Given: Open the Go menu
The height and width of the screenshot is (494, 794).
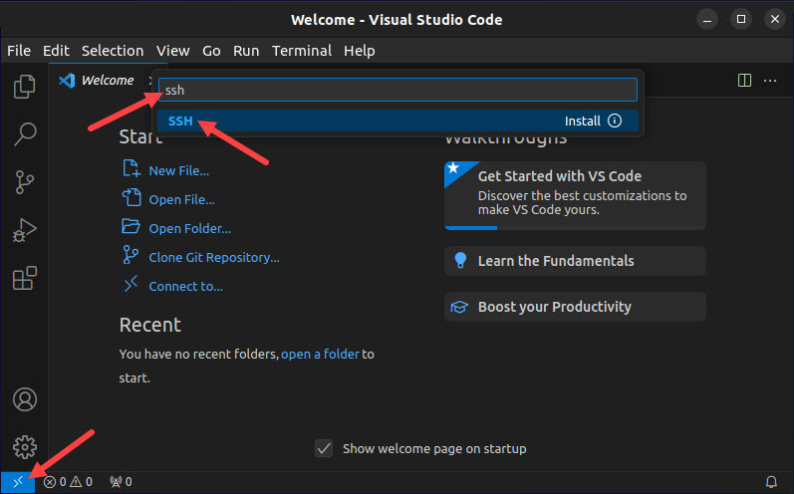Looking at the screenshot, I should click(211, 51).
